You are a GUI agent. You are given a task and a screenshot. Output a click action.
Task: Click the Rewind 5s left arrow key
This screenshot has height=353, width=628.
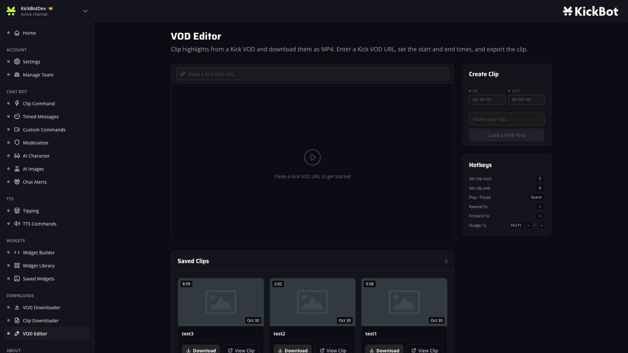pos(540,207)
